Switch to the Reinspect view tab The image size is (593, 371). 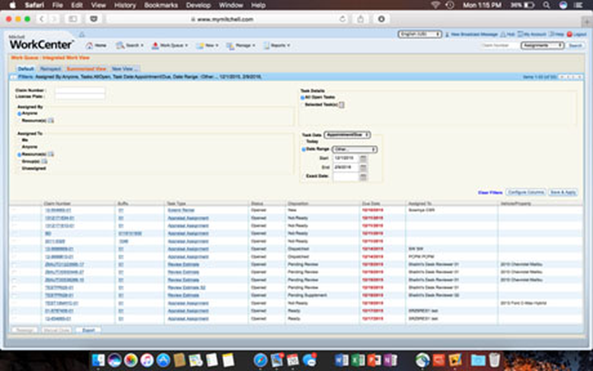point(50,69)
